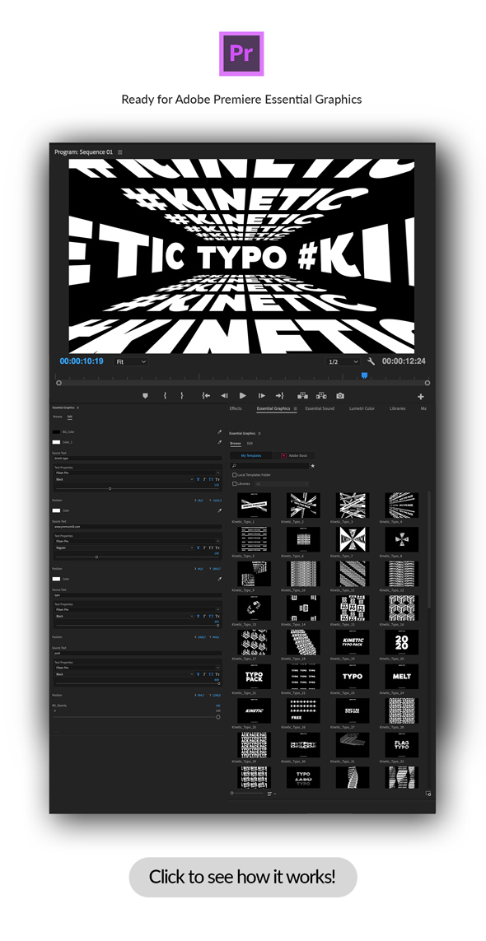Click the favorites star beside template search

pos(312,466)
